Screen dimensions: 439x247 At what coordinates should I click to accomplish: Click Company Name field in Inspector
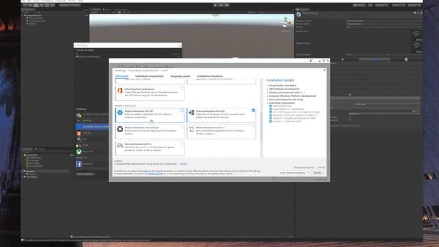384,21
